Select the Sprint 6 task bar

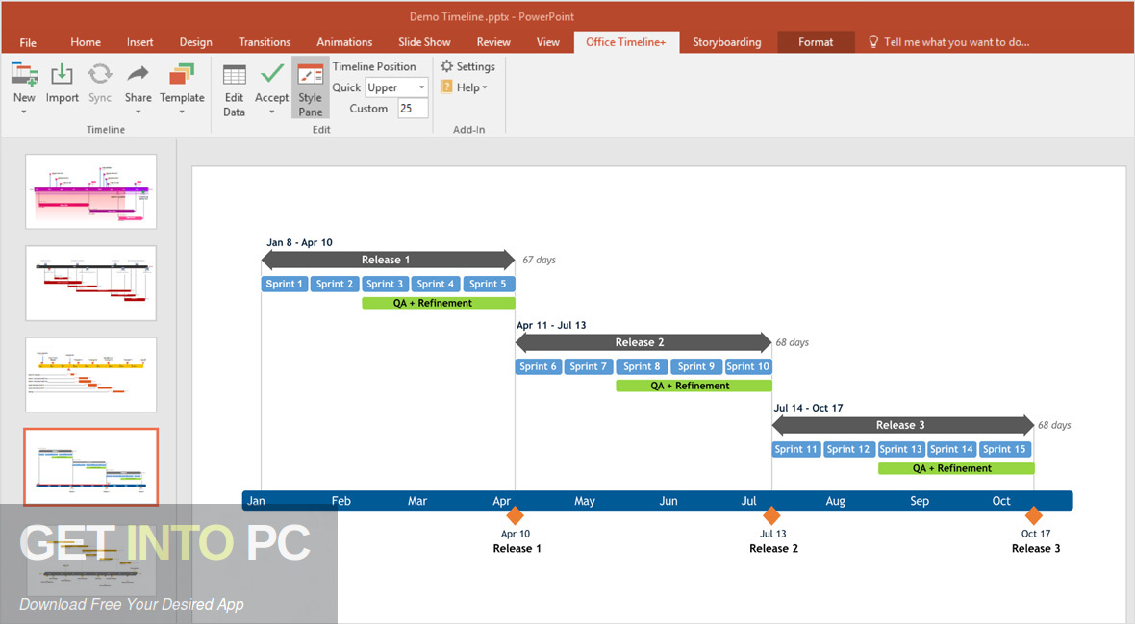[x=538, y=366]
